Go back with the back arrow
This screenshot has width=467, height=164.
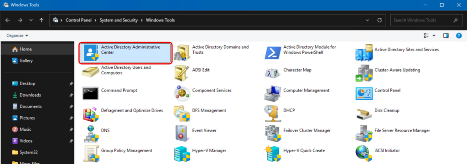point(7,20)
